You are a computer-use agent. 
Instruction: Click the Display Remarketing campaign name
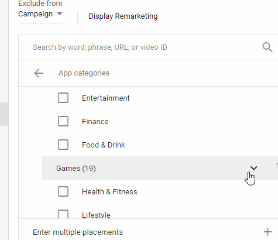123,16
